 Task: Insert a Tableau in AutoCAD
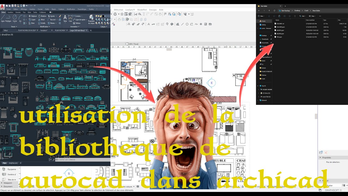tap(77, 23)
